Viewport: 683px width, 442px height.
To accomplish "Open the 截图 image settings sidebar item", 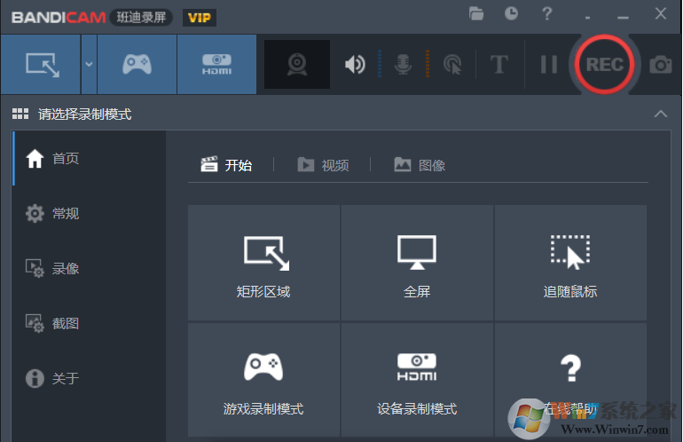I will (90, 323).
